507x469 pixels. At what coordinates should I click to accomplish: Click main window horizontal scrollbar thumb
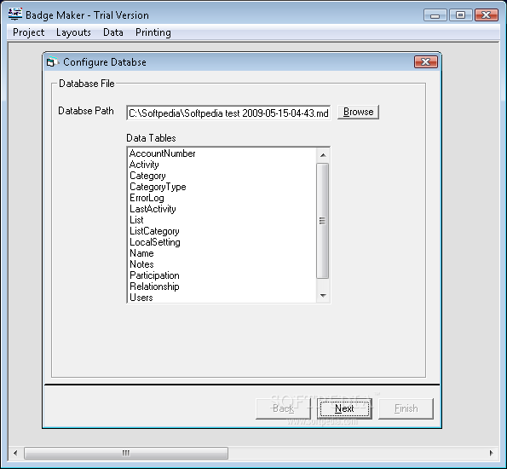[x=126, y=453]
